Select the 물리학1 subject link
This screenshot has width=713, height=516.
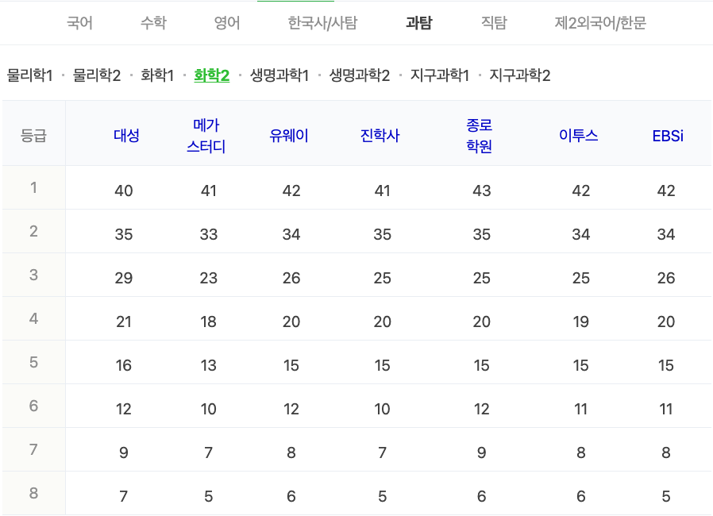pos(31,76)
